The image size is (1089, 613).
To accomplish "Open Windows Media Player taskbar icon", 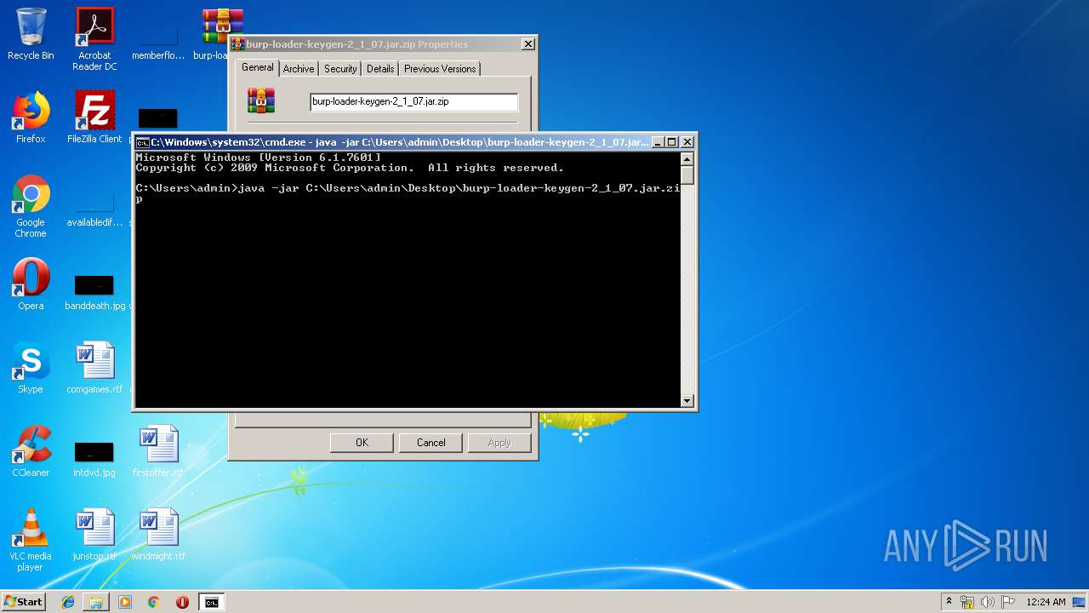I will tap(125, 602).
